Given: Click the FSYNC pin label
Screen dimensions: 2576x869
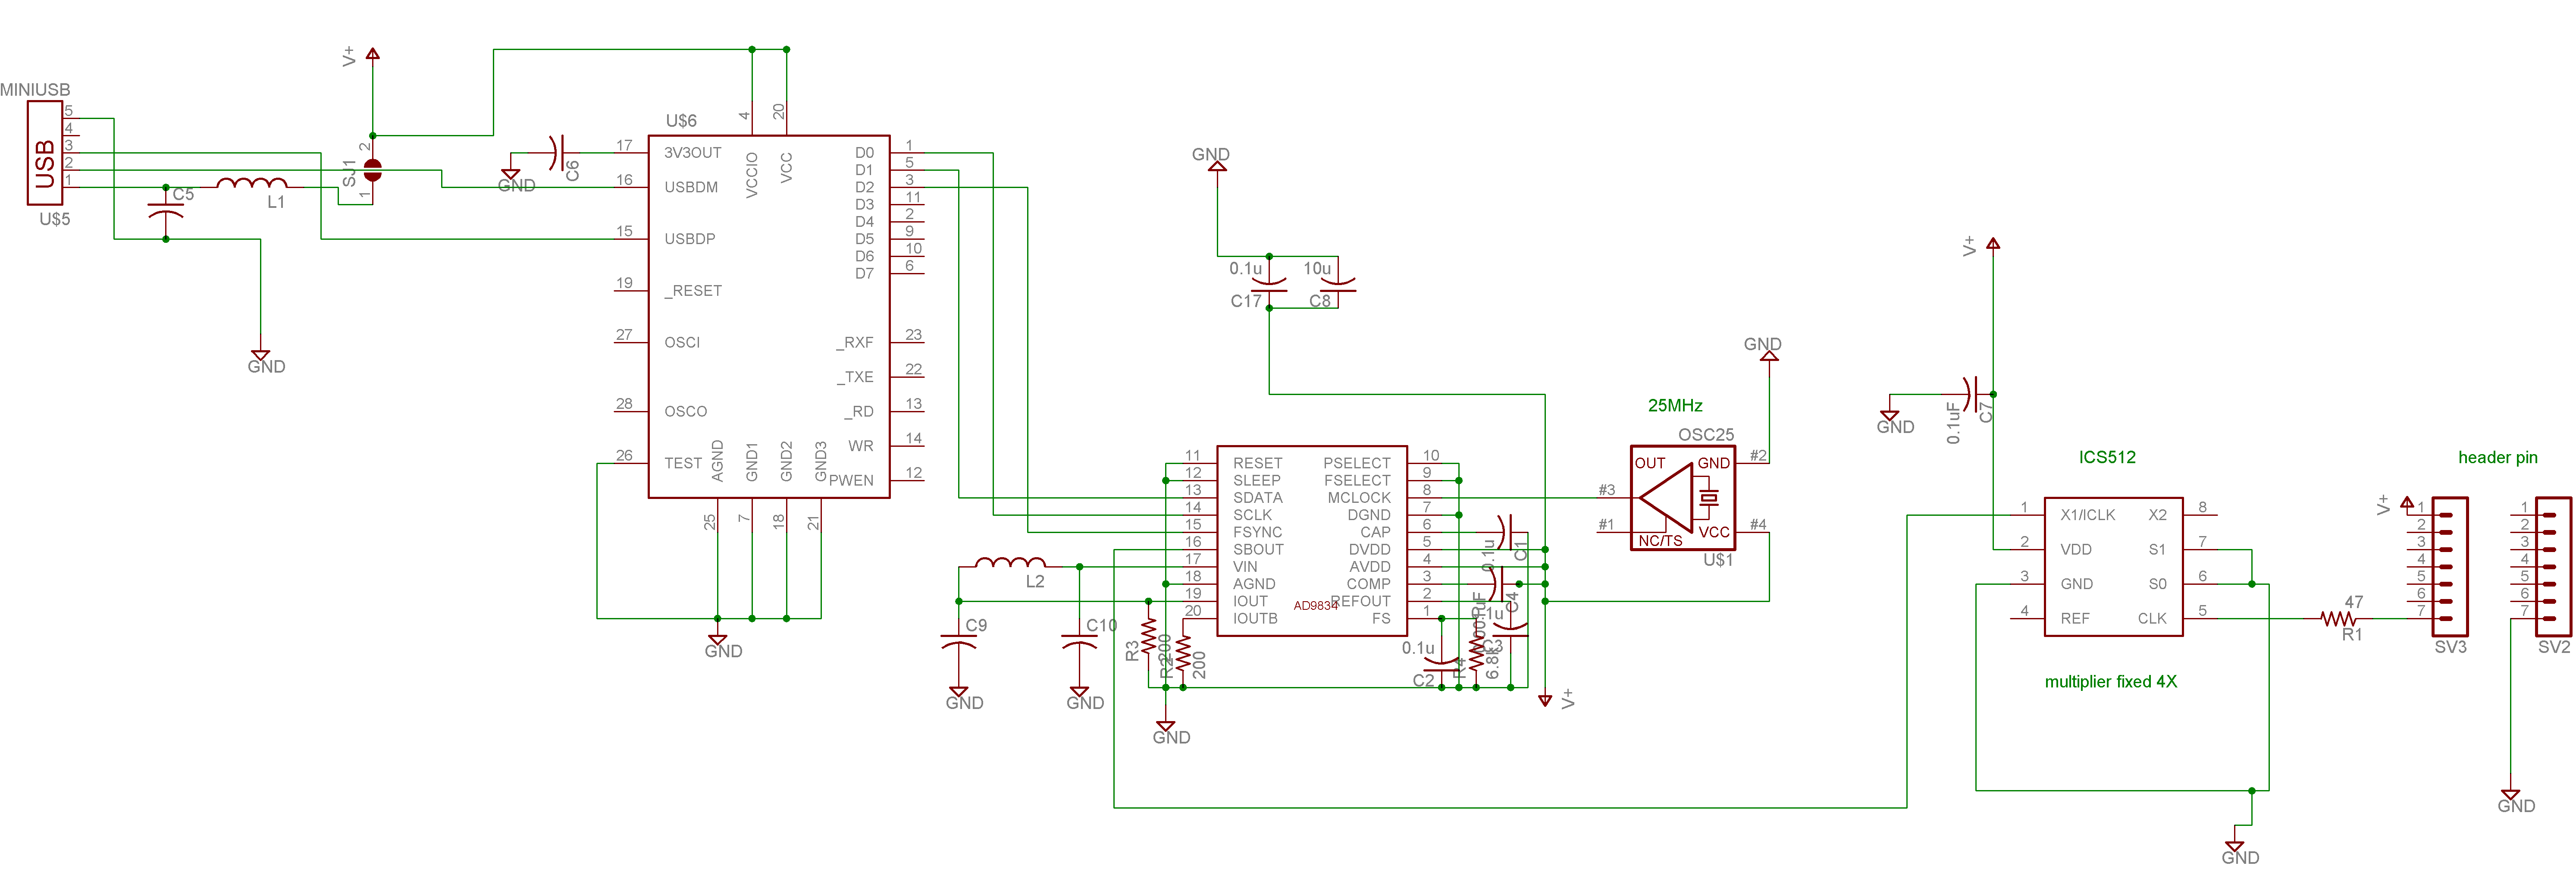Looking at the screenshot, I should click(1257, 533).
